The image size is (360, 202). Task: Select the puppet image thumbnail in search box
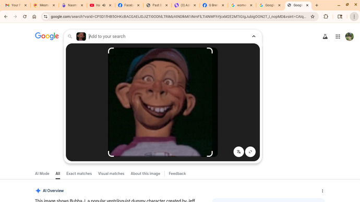81,36
